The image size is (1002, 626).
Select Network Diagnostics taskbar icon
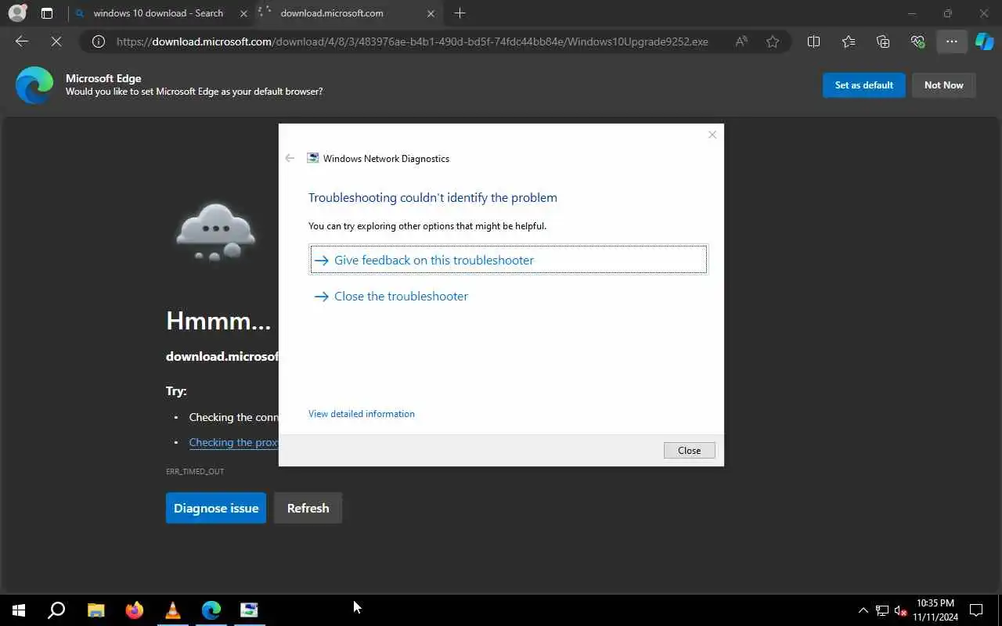[x=249, y=610]
